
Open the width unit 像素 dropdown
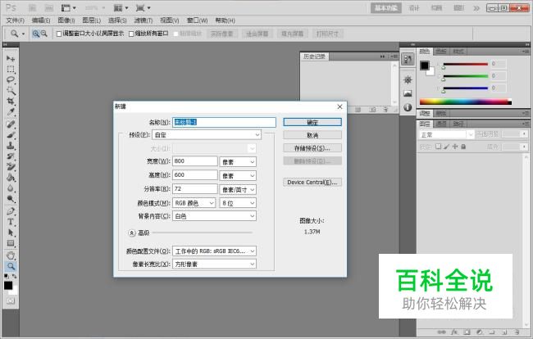(x=238, y=162)
